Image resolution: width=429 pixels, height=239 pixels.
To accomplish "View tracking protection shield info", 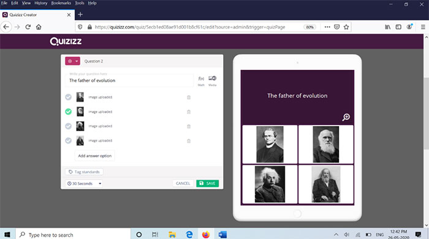I will 80,27.
